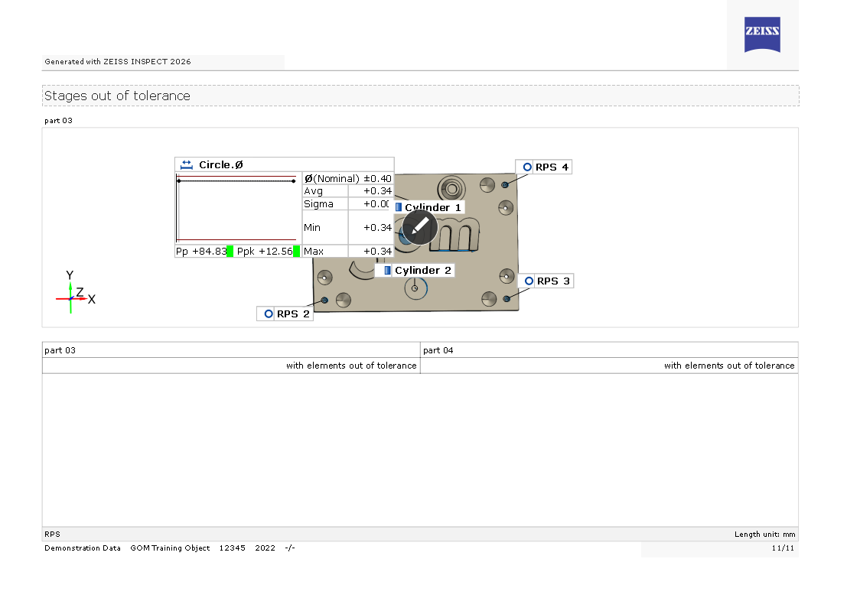
Task: Click the circle icon of the RPS 2 label
Action: point(269,314)
